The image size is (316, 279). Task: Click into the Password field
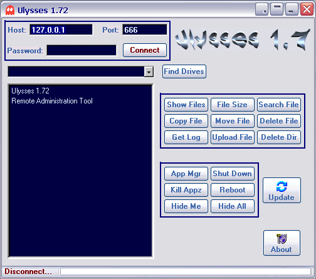click(x=82, y=50)
